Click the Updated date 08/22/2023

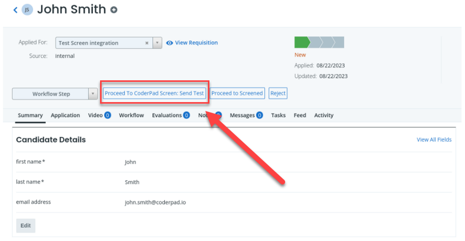(x=333, y=76)
